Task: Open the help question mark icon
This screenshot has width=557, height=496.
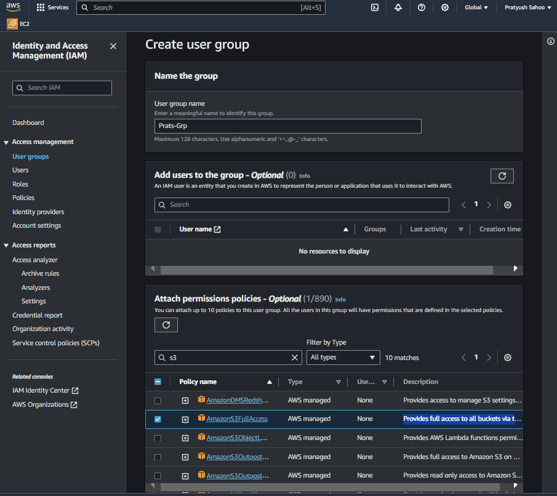Action: coord(422,7)
